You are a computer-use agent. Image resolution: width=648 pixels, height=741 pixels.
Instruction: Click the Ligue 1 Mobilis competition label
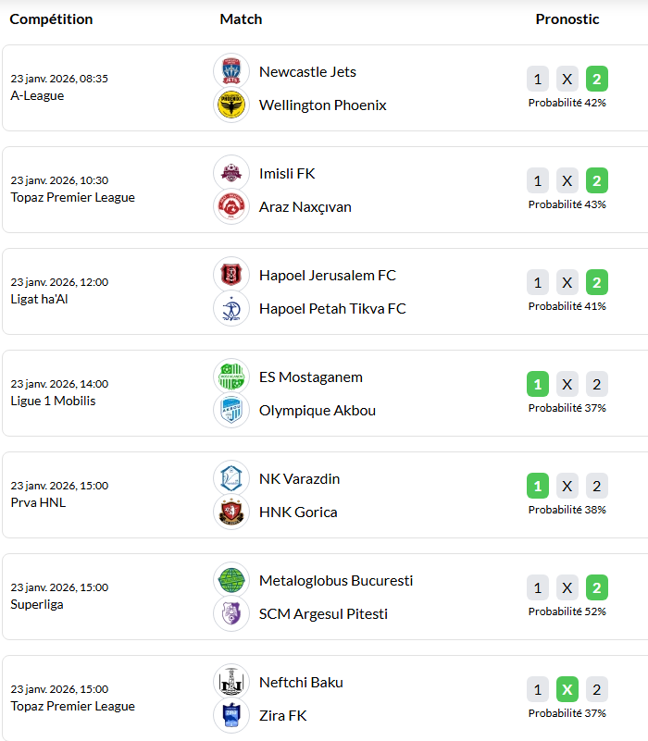pyautogui.click(x=53, y=401)
